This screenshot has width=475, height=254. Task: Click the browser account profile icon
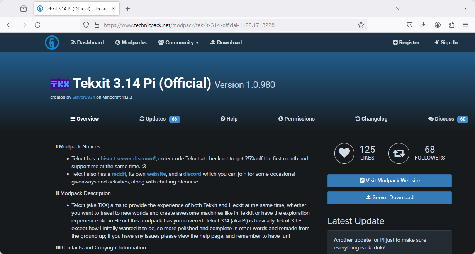click(438, 24)
